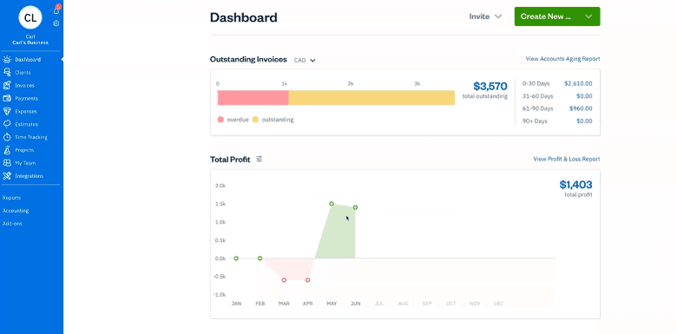Click the CL profile avatar
The width and height of the screenshot is (677, 334).
tap(30, 17)
